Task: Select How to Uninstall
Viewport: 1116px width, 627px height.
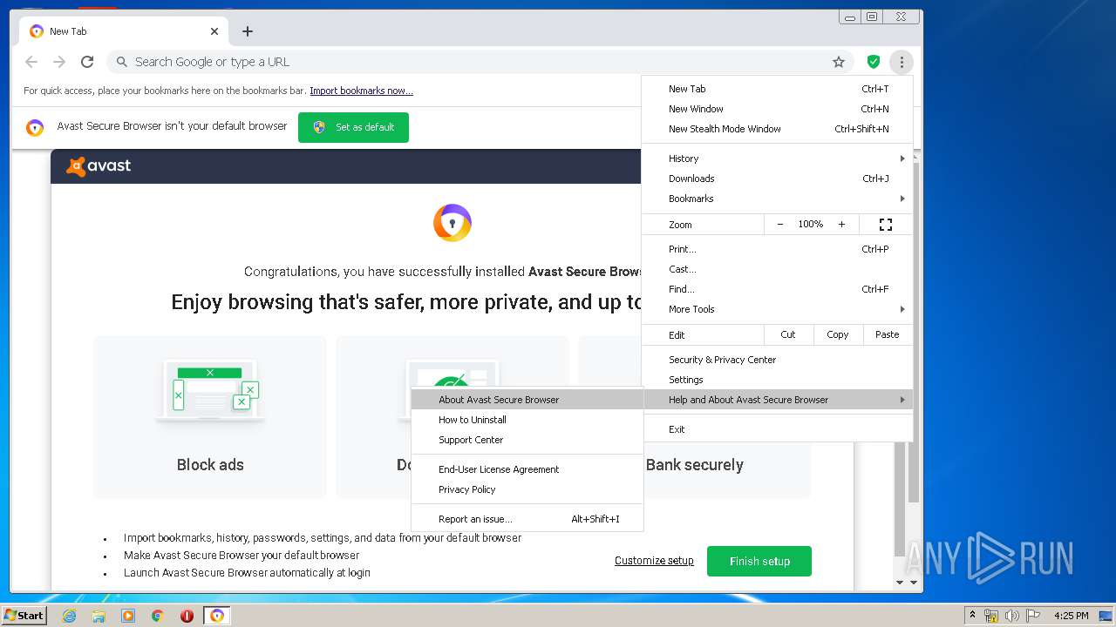Action: [x=527, y=420]
